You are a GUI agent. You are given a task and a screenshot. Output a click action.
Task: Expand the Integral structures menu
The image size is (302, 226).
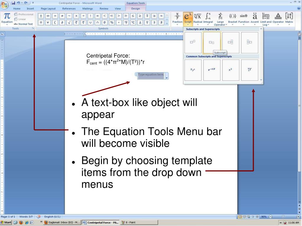coord(208,19)
